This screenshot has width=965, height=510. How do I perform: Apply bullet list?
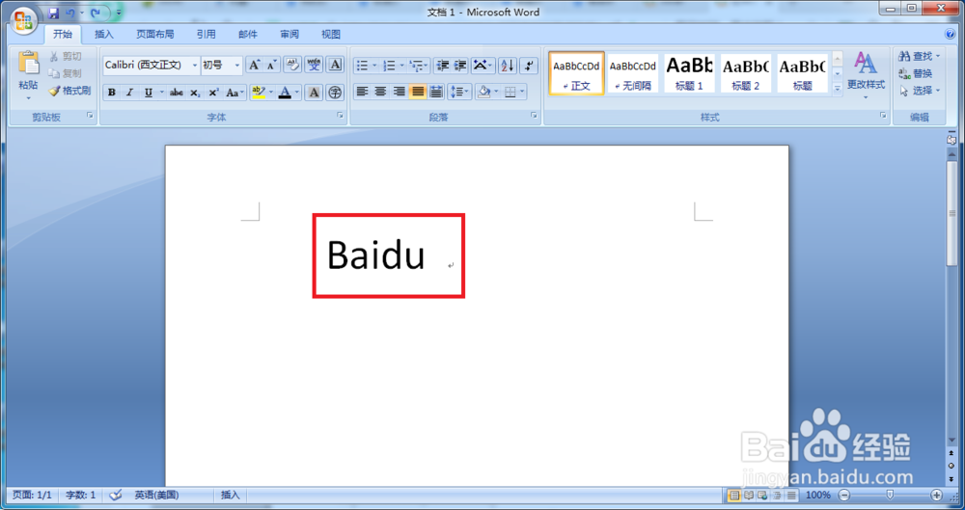click(x=363, y=66)
